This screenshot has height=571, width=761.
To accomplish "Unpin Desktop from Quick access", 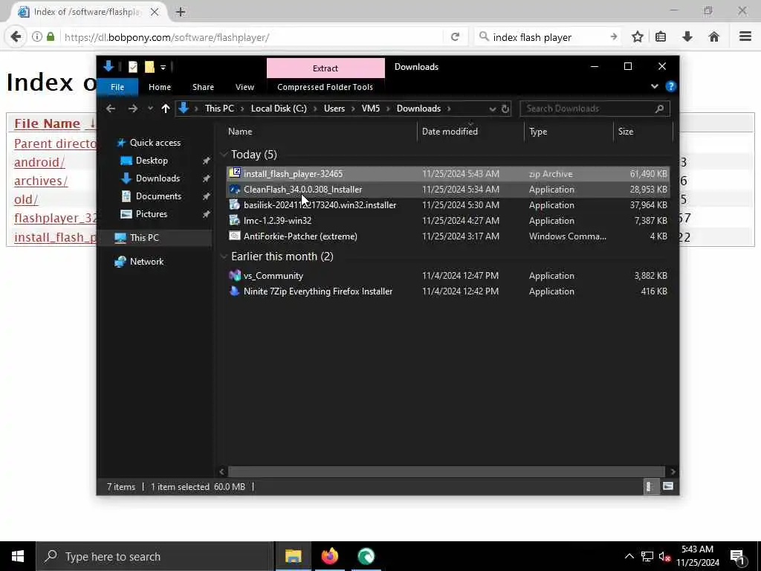I will (207, 161).
